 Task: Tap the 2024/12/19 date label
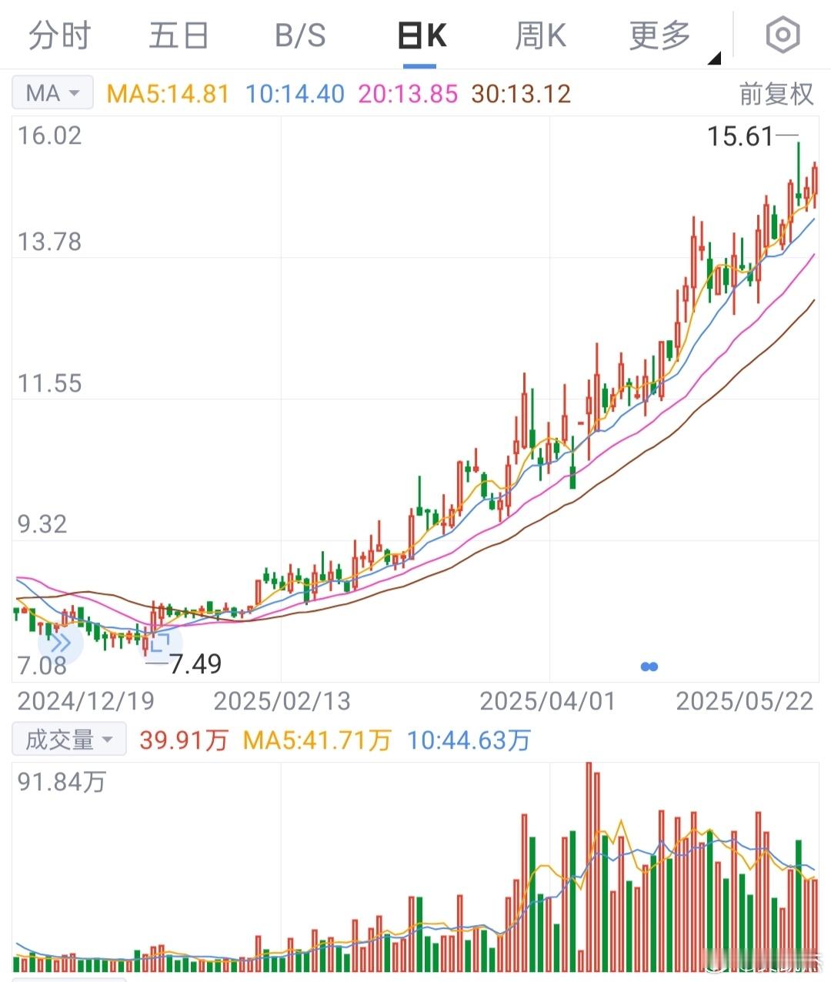pyautogui.click(x=86, y=701)
